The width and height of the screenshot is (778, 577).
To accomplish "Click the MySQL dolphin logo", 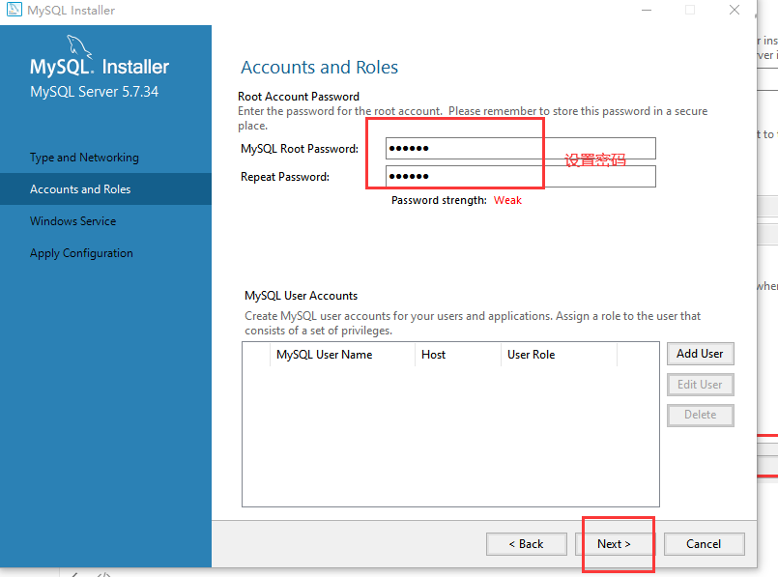I will (79, 47).
